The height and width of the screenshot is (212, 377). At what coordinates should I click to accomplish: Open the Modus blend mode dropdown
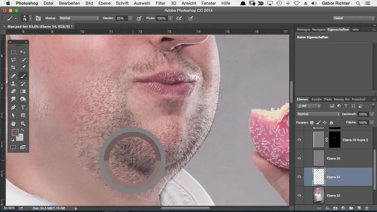[x=79, y=18]
